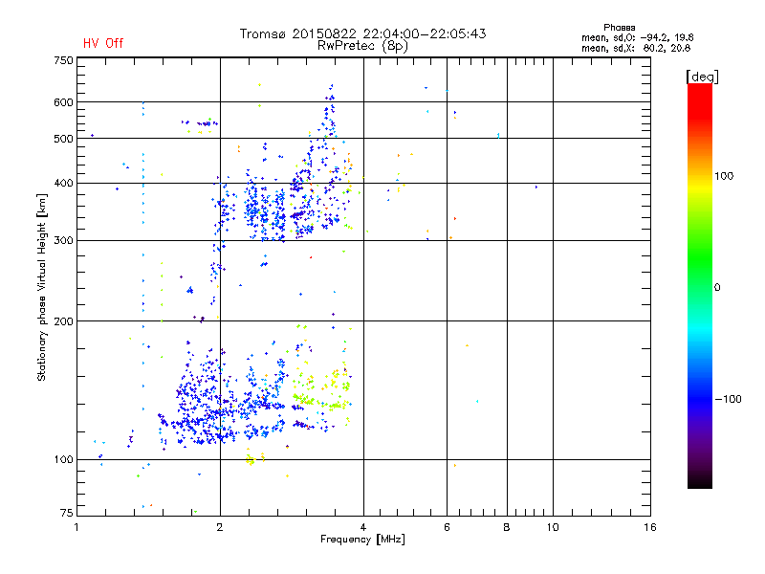Click the red 'HV Off' status label
765x574 pixels.
[103, 43]
